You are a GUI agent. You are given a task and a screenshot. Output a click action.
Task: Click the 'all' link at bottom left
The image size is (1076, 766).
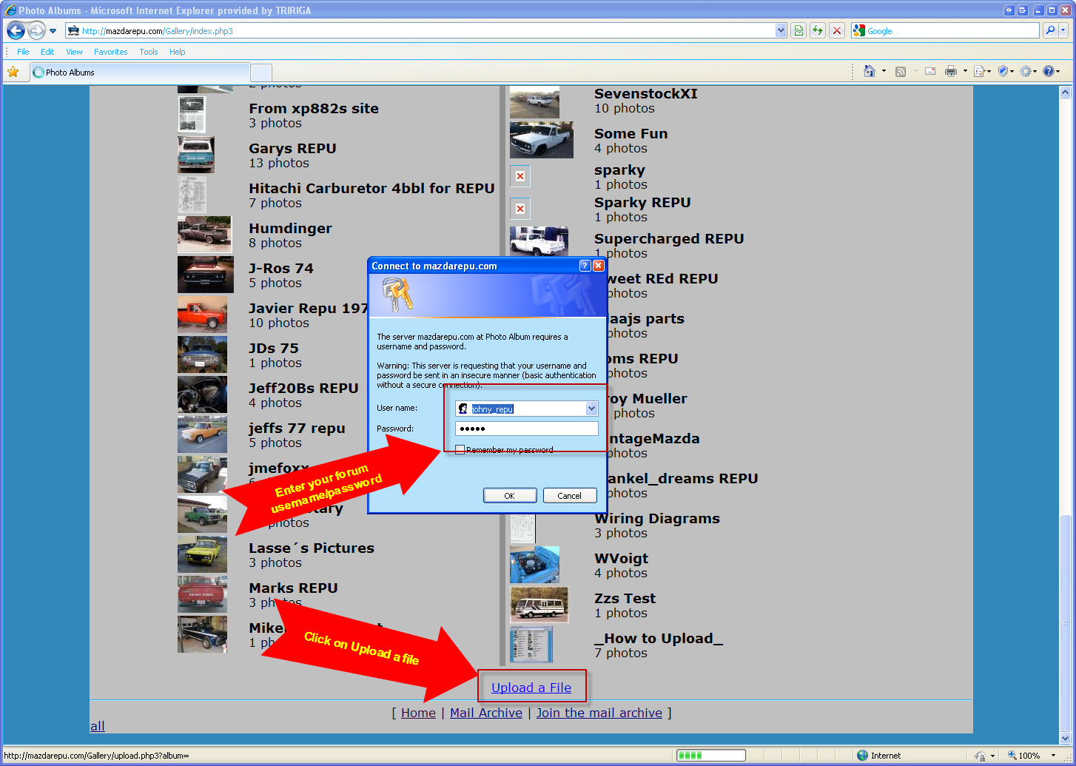tap(98, 726)
